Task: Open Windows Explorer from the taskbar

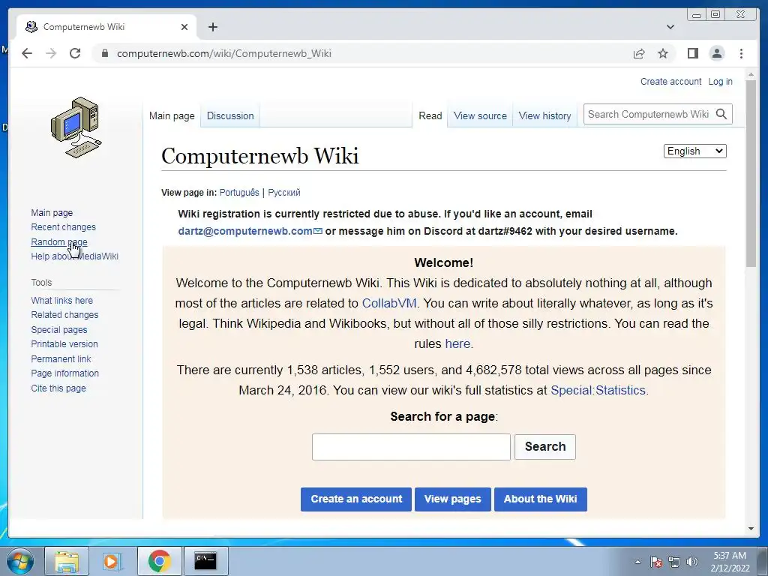Action: [67, 561]
